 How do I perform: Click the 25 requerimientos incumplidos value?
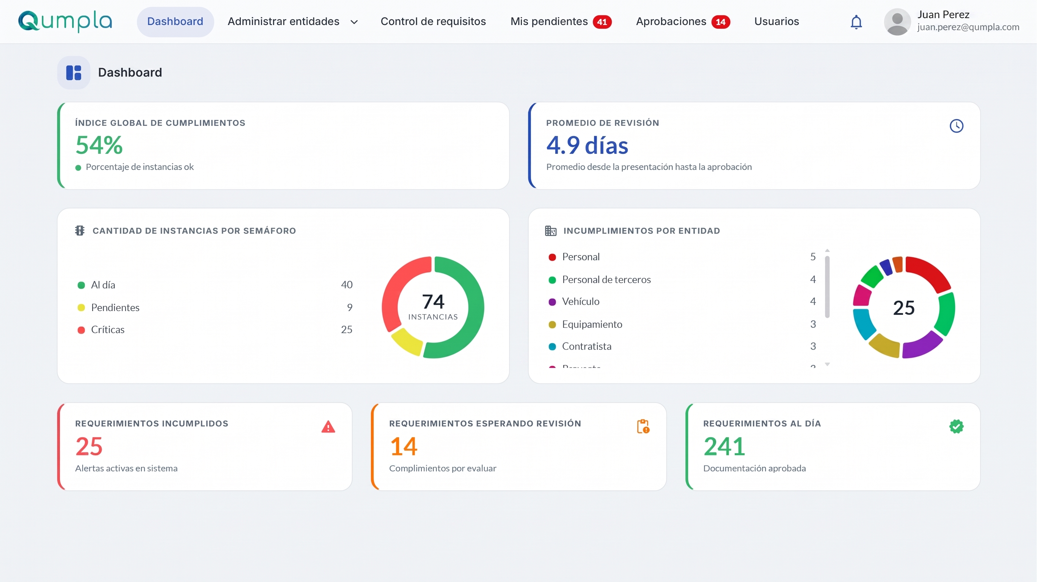click(89, 446)
